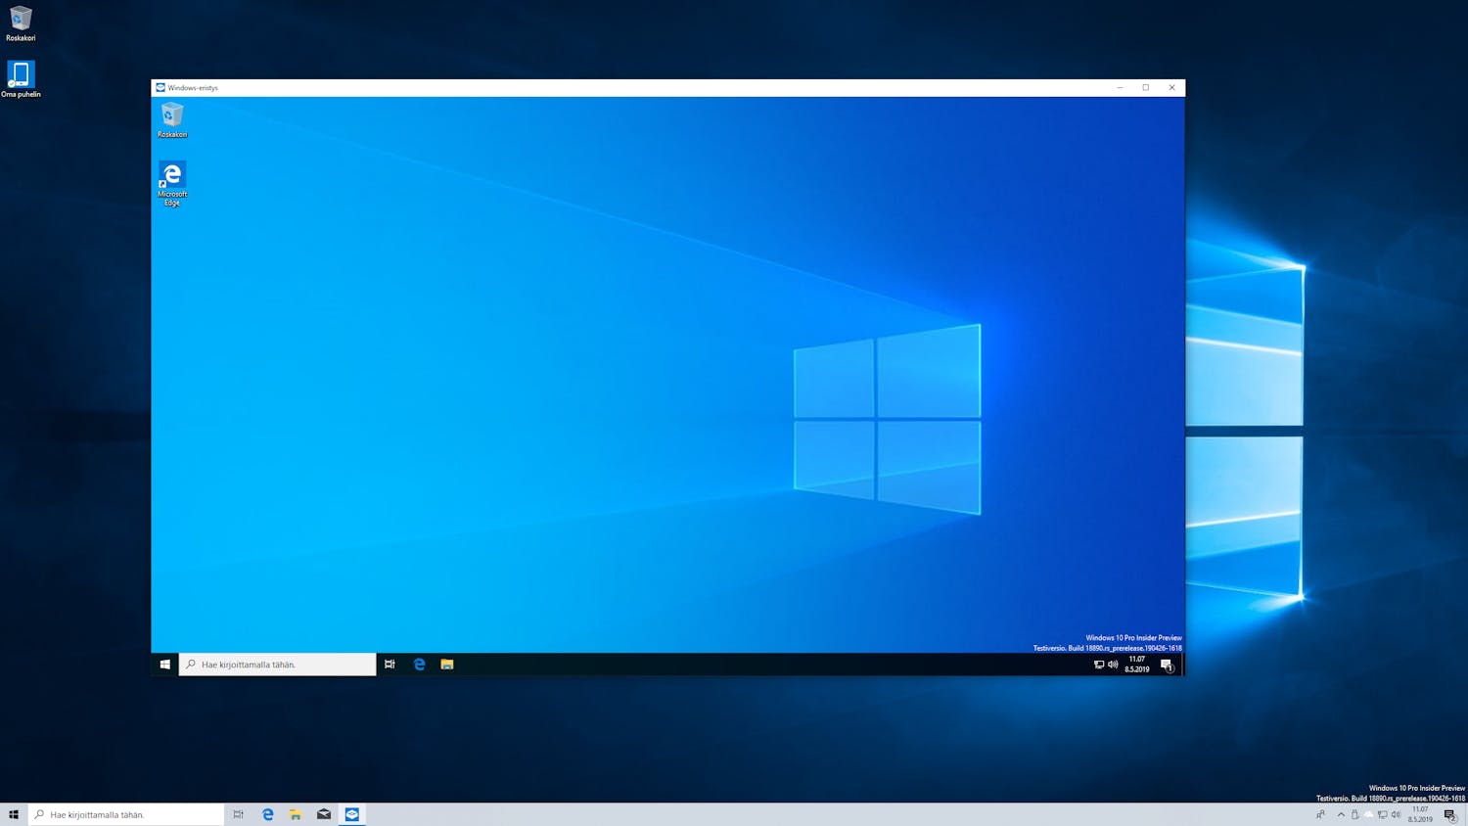Screen dimensions: 1468x826
Task: Open the host Start menu
Action: pos(13,813)
